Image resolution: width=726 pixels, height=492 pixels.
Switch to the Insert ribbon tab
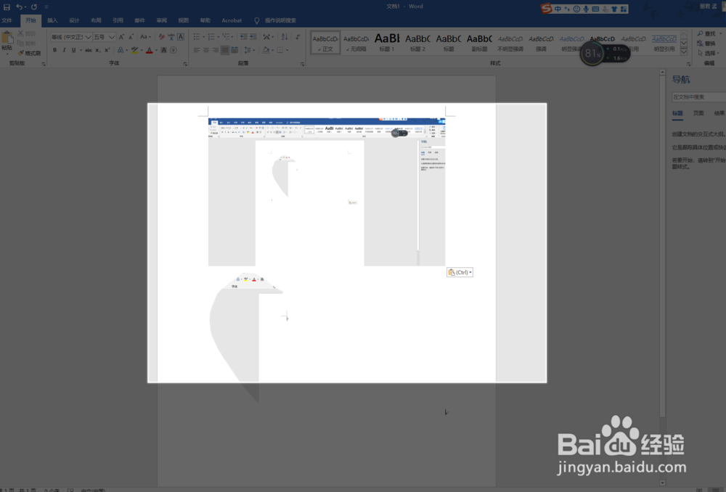(52, 20)
